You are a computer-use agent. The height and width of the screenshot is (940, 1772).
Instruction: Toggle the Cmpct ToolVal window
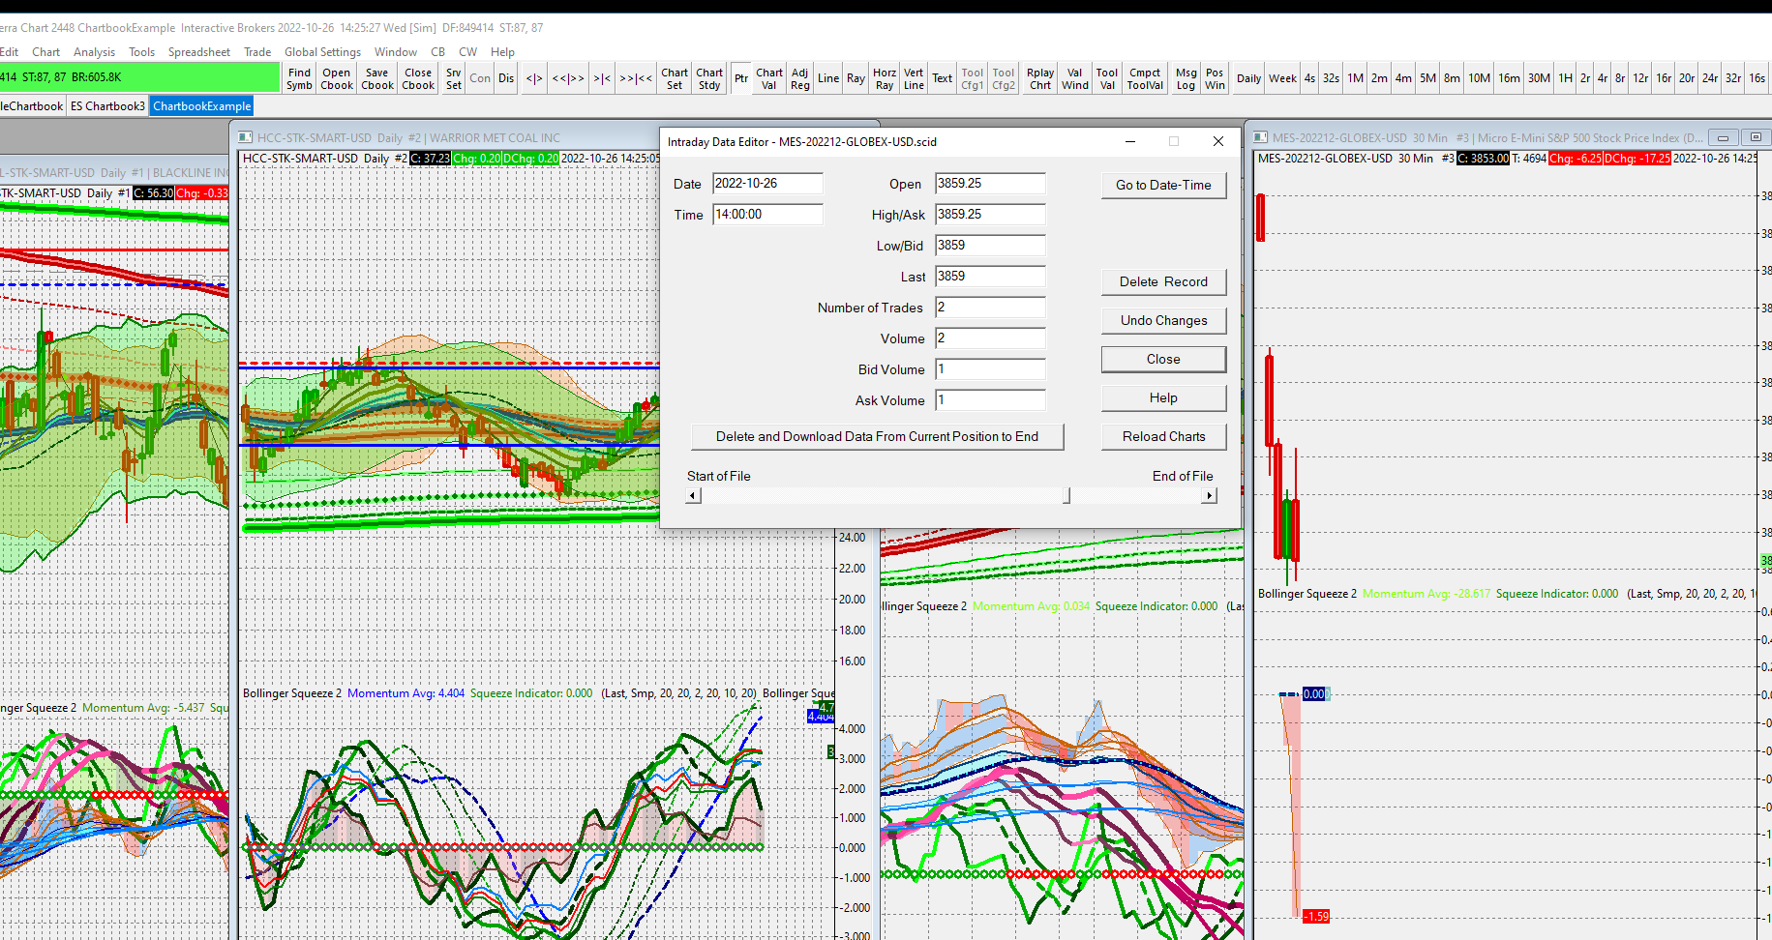click(1145, 78)
